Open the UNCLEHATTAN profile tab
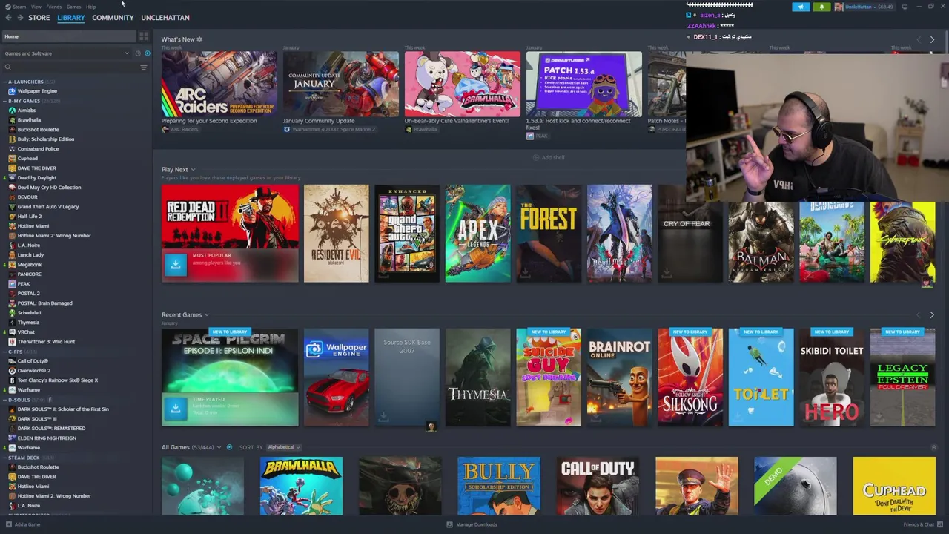Viewport: 949px width, 534px height. [x=165, y=17]
